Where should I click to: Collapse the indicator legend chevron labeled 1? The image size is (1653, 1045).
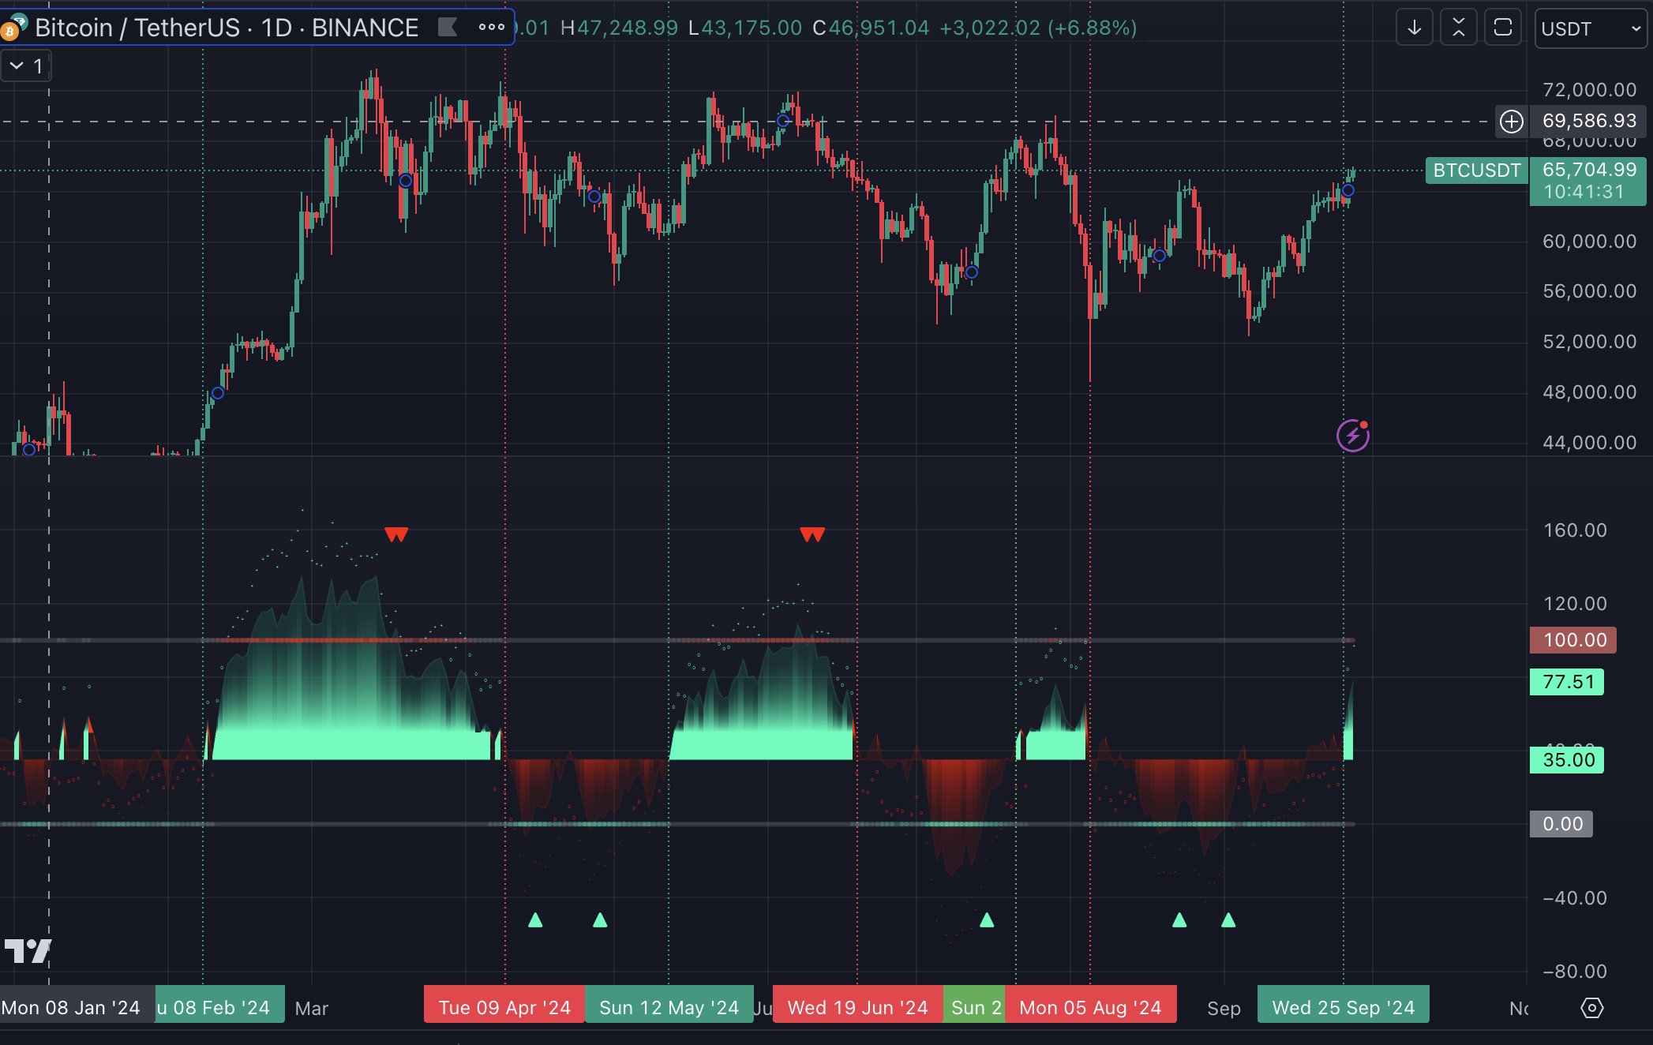26,66
